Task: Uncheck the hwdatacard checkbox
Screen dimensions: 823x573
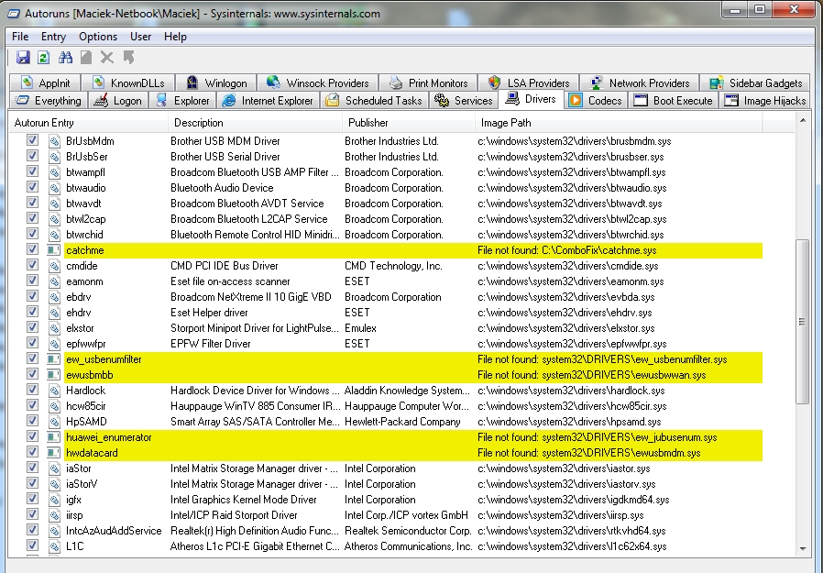Action: [32, 452]
